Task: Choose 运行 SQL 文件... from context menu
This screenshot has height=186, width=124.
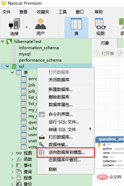Action: [x=66, y=122]
